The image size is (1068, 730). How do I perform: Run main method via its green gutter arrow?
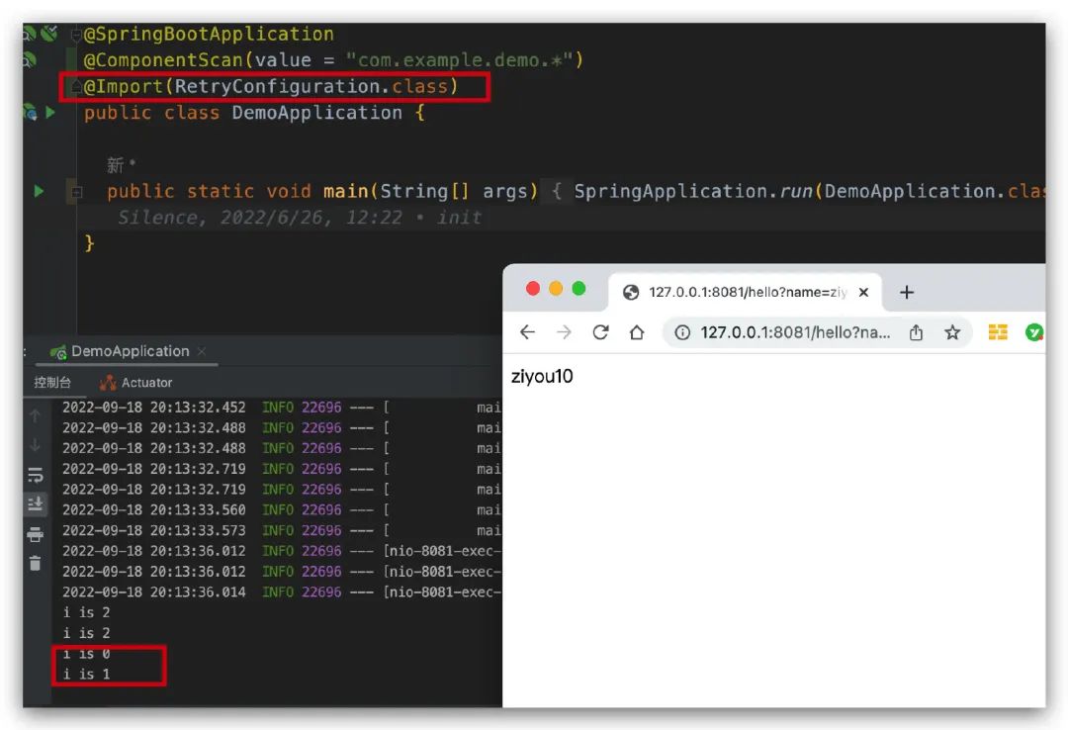(39, 191)
